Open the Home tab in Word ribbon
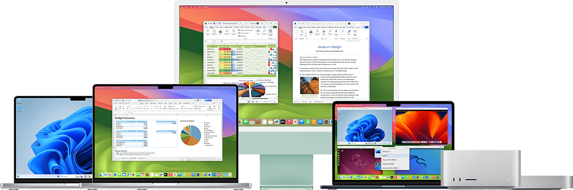Viewport: 573px width, 190px height. 300,28
